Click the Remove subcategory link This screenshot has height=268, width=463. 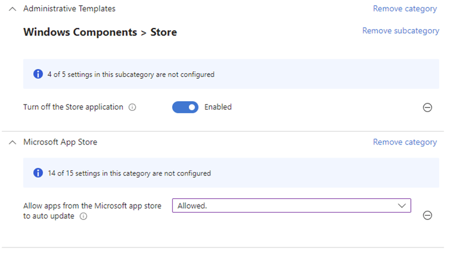point(401,31)
